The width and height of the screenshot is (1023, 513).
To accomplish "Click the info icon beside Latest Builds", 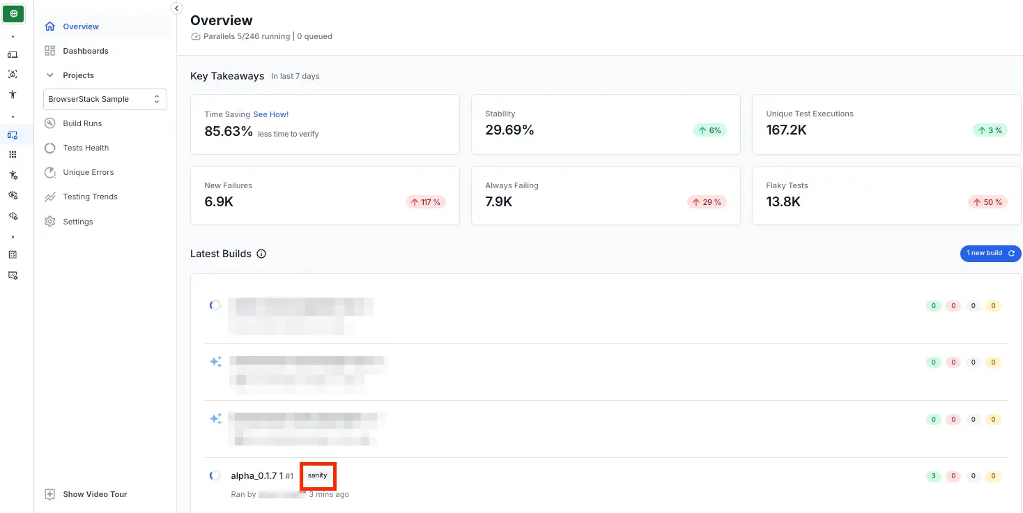I will [x=261, y=254].
